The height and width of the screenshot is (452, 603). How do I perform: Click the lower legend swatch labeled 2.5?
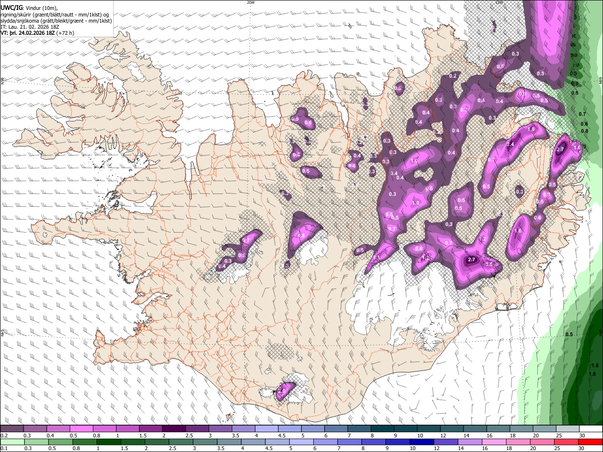pos(180,442)
